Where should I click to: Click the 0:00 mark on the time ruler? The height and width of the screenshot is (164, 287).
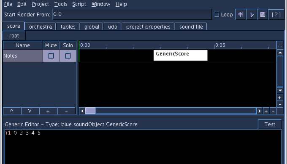85,45
